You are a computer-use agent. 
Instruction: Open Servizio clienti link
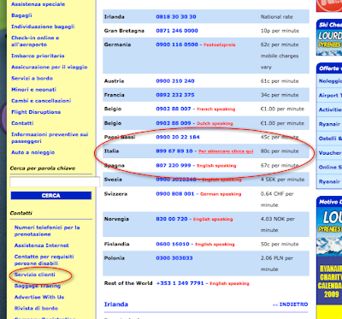click(34, 275)
